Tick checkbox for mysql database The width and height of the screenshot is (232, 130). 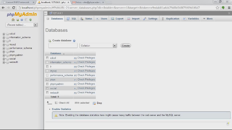tap(47, 71)
